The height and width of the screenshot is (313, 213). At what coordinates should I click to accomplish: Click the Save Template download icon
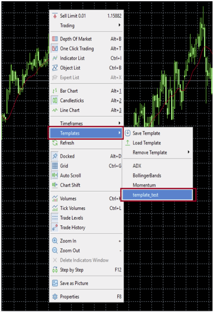(x=128, y=133)
